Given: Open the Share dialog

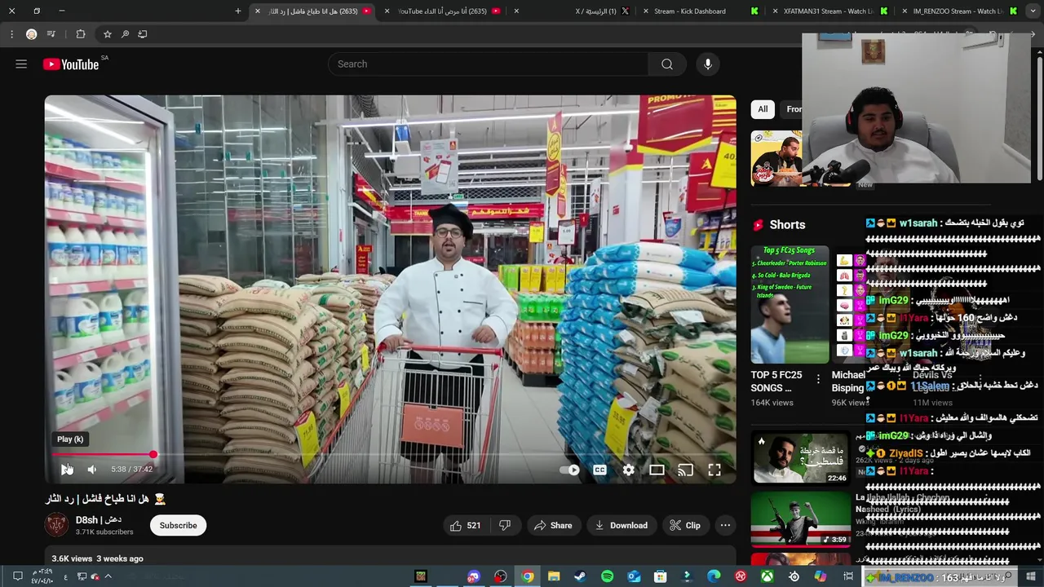Looking at the screenshot, I should (553, 526).
